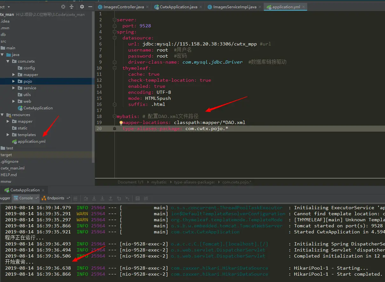The width and height of the screenshot is (385, 282).
Task: Close the CwtxApplication run session tab
Action: (43, 190)
